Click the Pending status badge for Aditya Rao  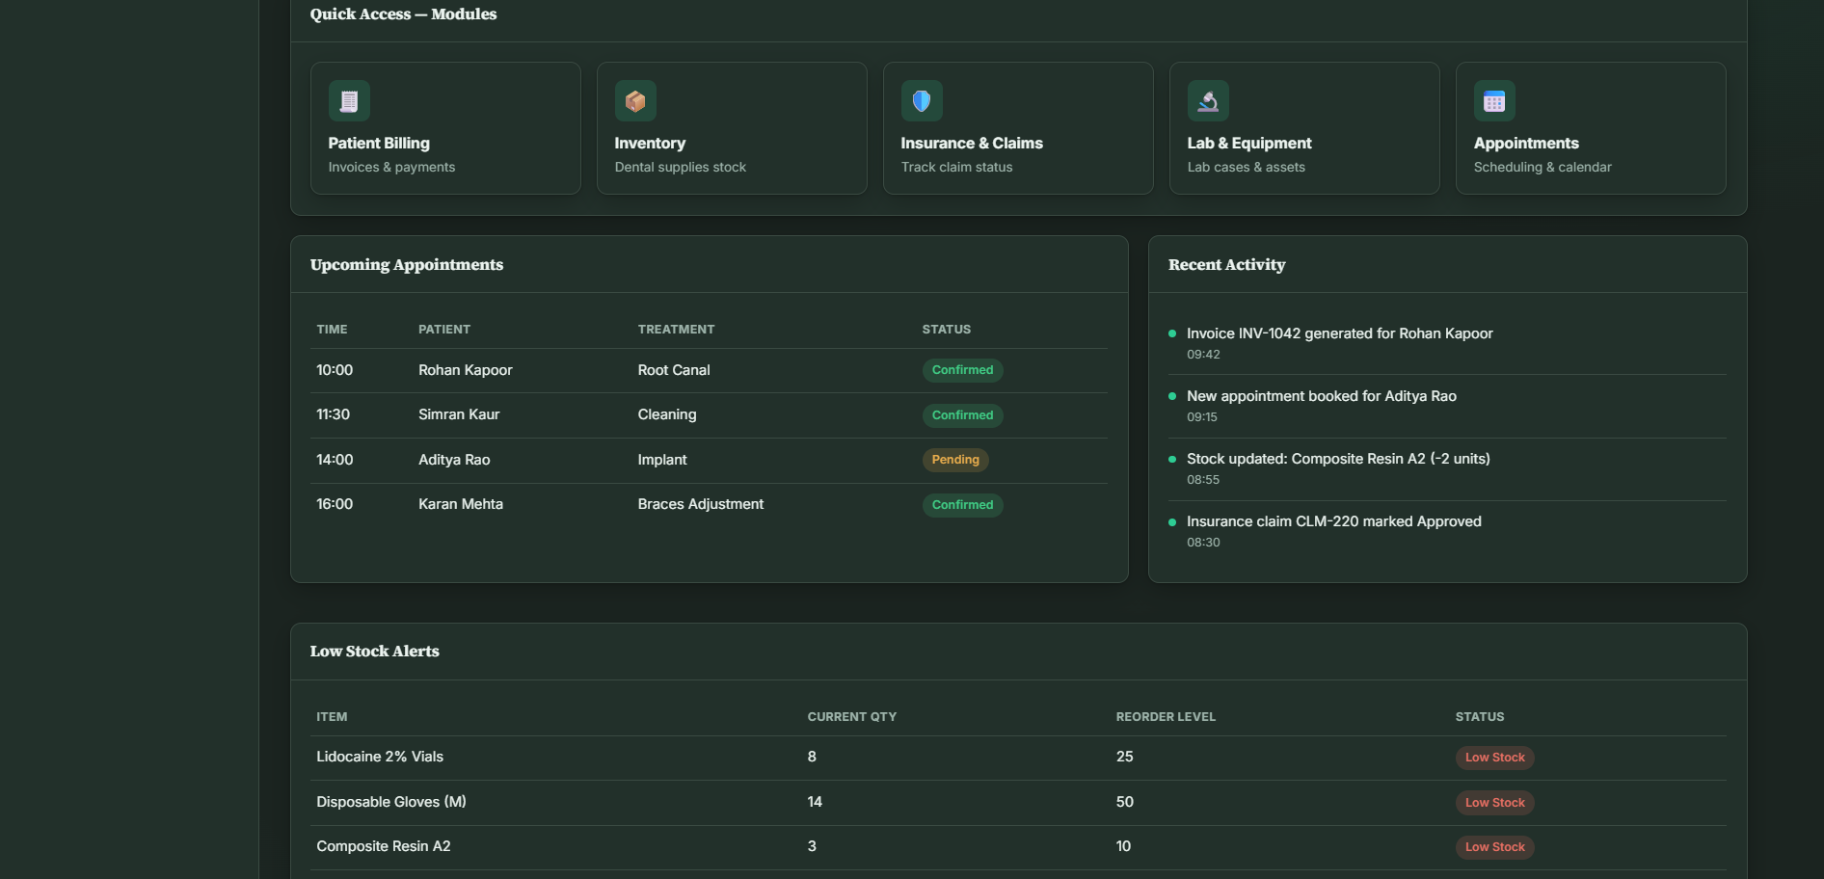tap(955, 460)
